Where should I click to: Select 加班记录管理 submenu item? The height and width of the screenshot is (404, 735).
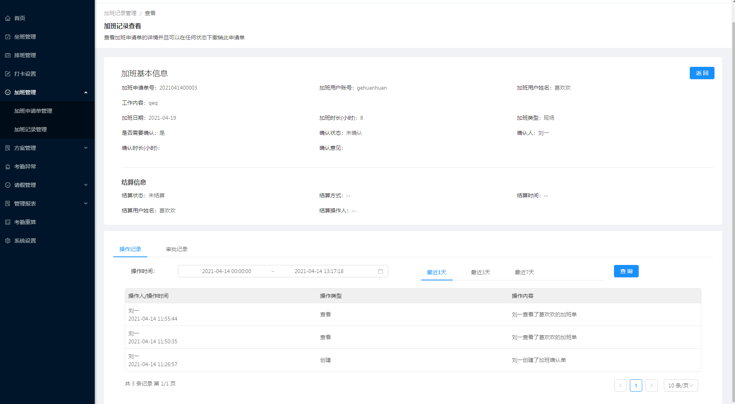coord(47,129)
